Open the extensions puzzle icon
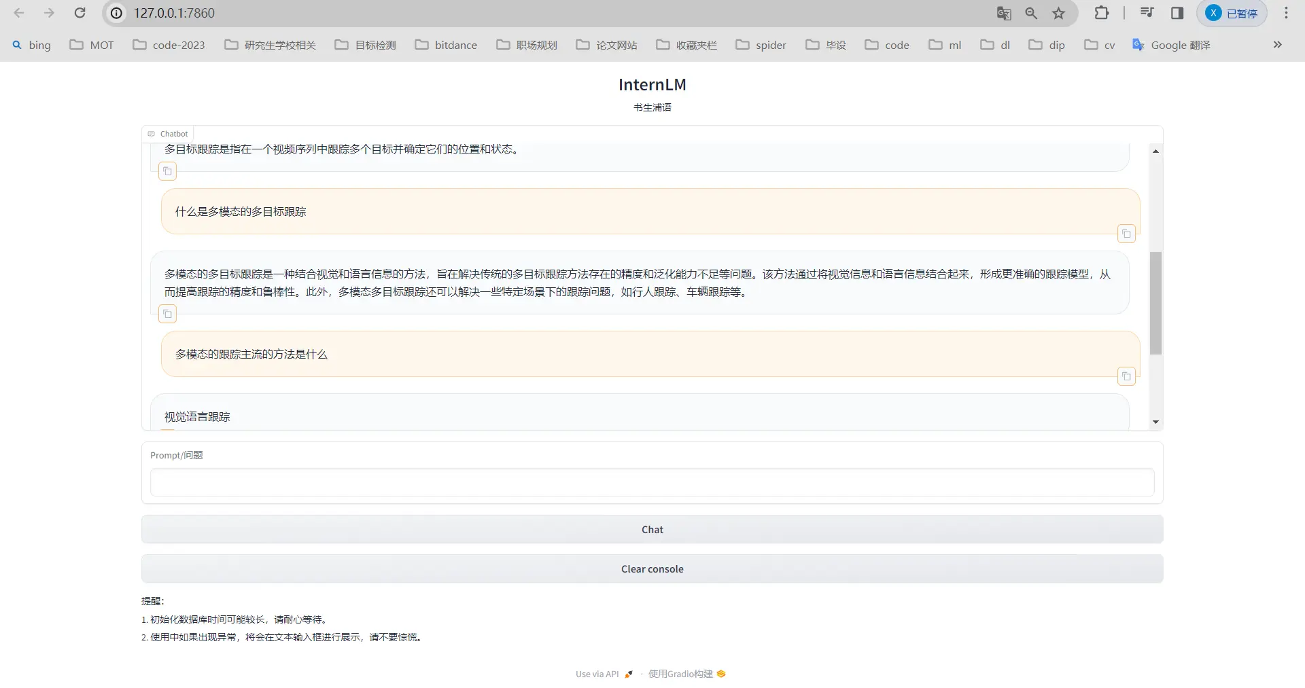Screen dimensions: 1305x688 [x=1102, y=13]
